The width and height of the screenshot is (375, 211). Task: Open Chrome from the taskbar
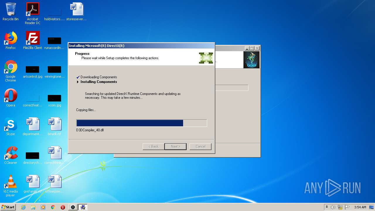[53, 207]
